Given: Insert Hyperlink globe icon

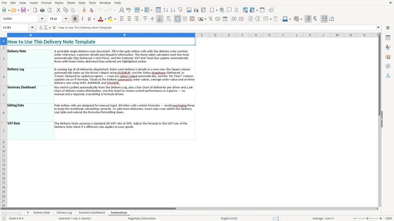Looking at the screenshot, I should [x=222, y=10].
